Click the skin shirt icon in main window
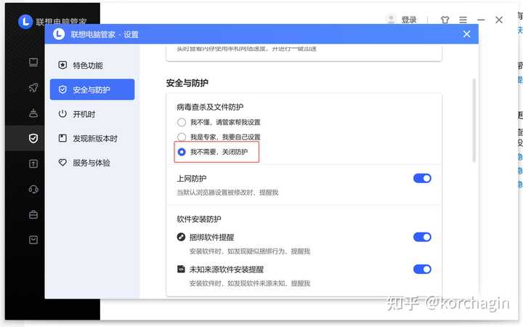Image resolution: width=523 pixels, height=327 pixels. (x=445, y=20)
